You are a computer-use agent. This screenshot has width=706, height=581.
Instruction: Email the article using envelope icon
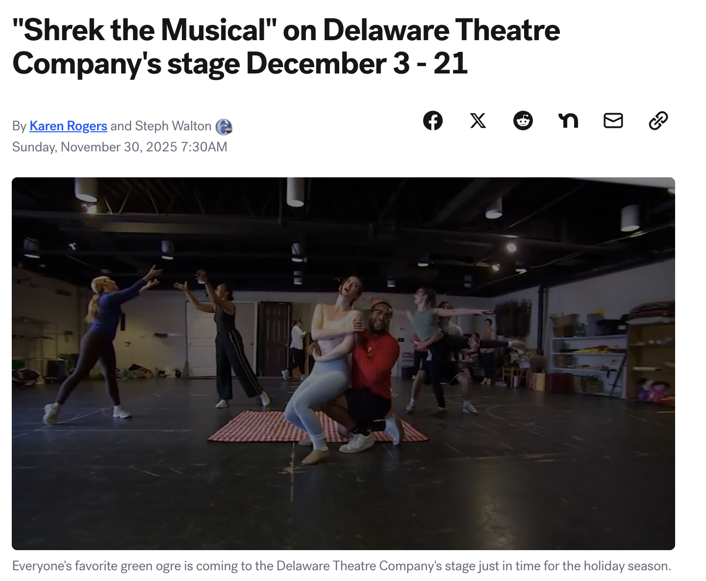[613, 121]
